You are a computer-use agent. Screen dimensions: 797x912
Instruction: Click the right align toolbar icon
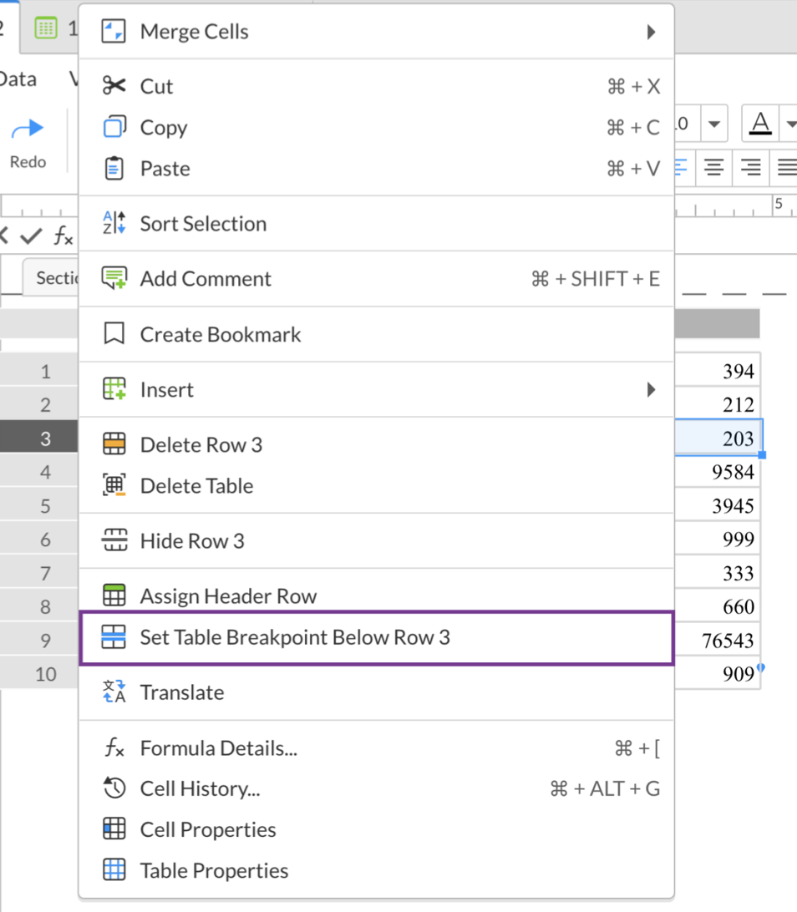[x=750, y=168]
